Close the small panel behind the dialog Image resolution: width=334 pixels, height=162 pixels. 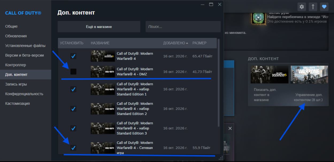[x=230, y=129]
